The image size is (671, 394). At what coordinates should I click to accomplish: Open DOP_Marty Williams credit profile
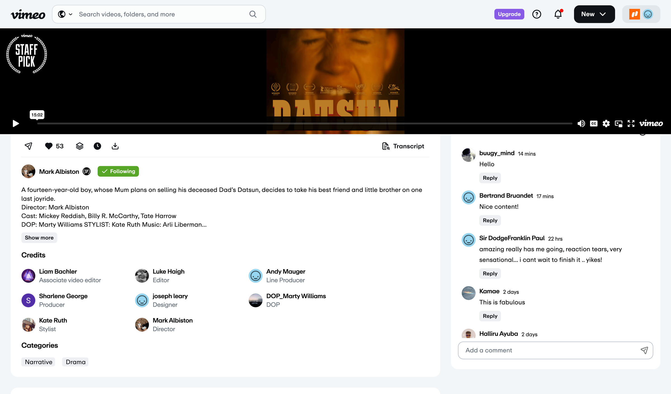tap(296, 296)
